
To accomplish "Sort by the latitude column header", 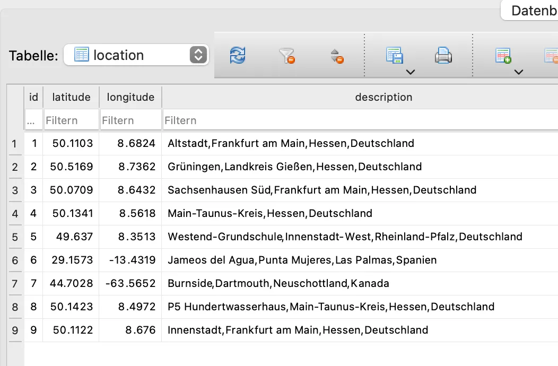I will pos(71,97).
